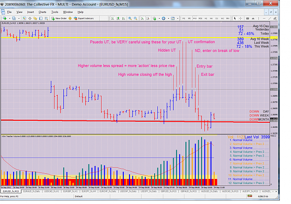Screen dimensions: 291x204
Task: Click the New Chart toolbar icon
Action: point(5,18)
